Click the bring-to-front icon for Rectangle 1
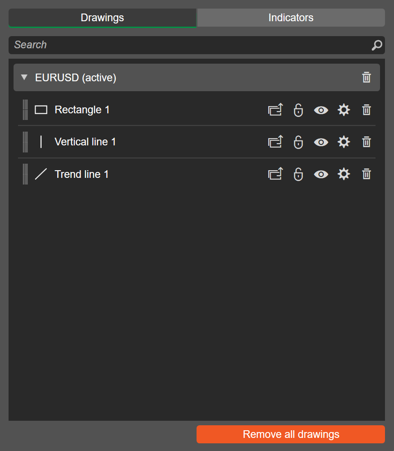This screenshot has height=451, width=394. (275, 110)
